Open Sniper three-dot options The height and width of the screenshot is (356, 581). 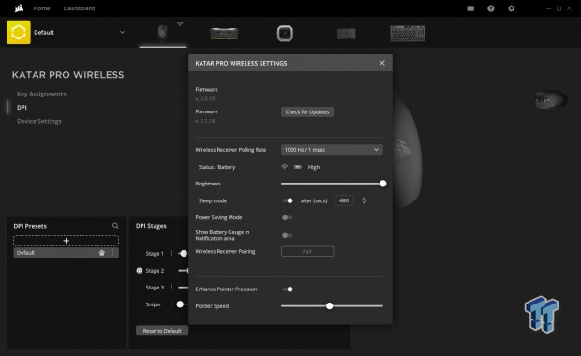(x=171, y=304)
